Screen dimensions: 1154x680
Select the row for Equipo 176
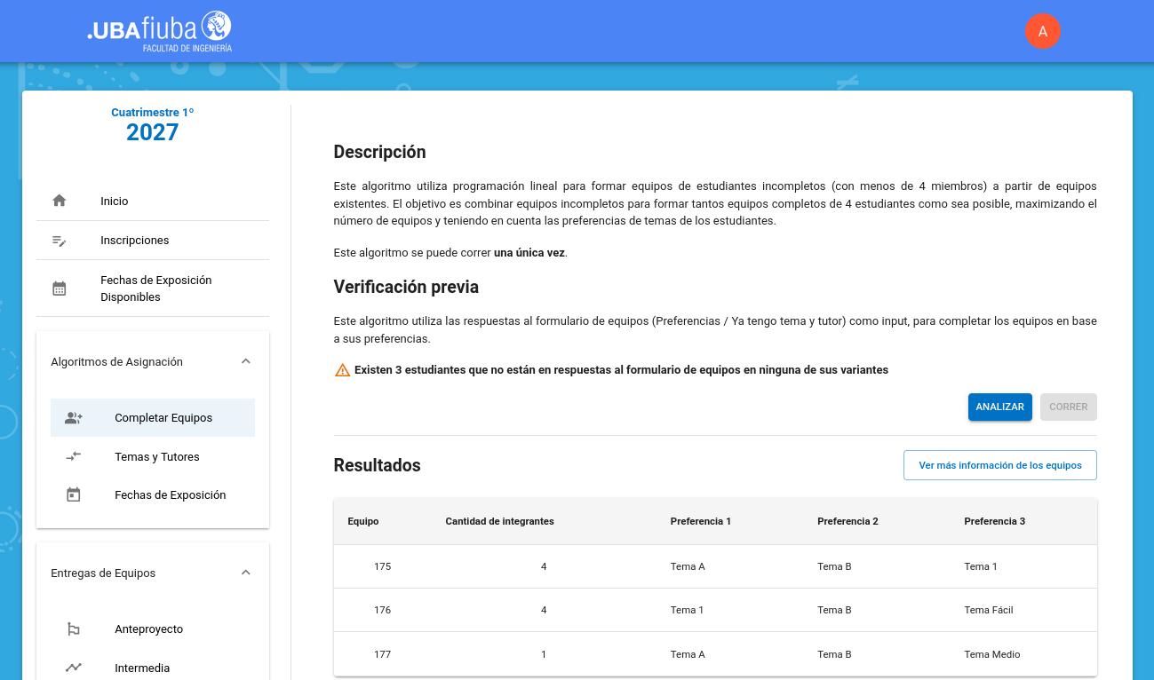pyautogui.click(x=715, y=610)
